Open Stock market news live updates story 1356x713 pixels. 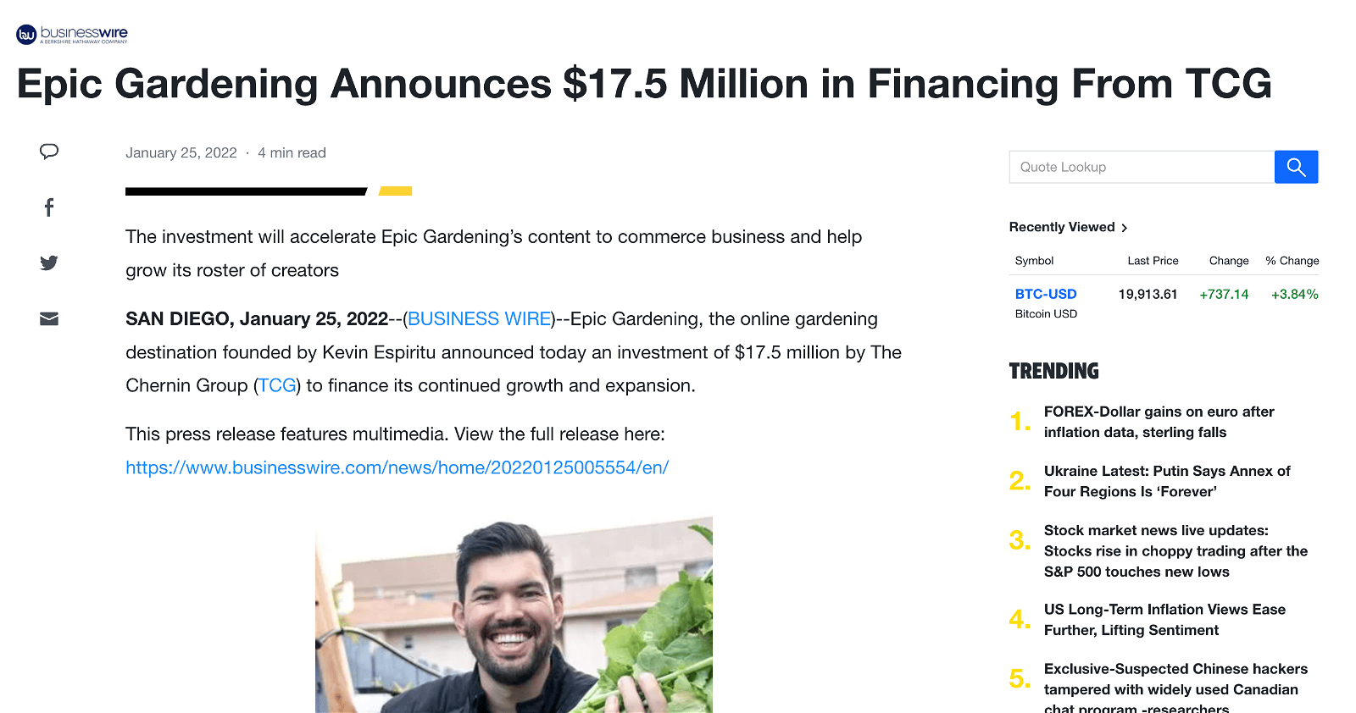point(1175,551)
